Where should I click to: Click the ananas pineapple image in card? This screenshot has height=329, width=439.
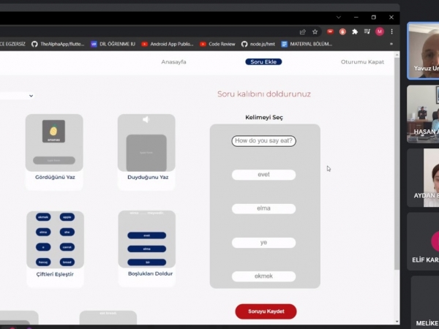coord(53,131)
